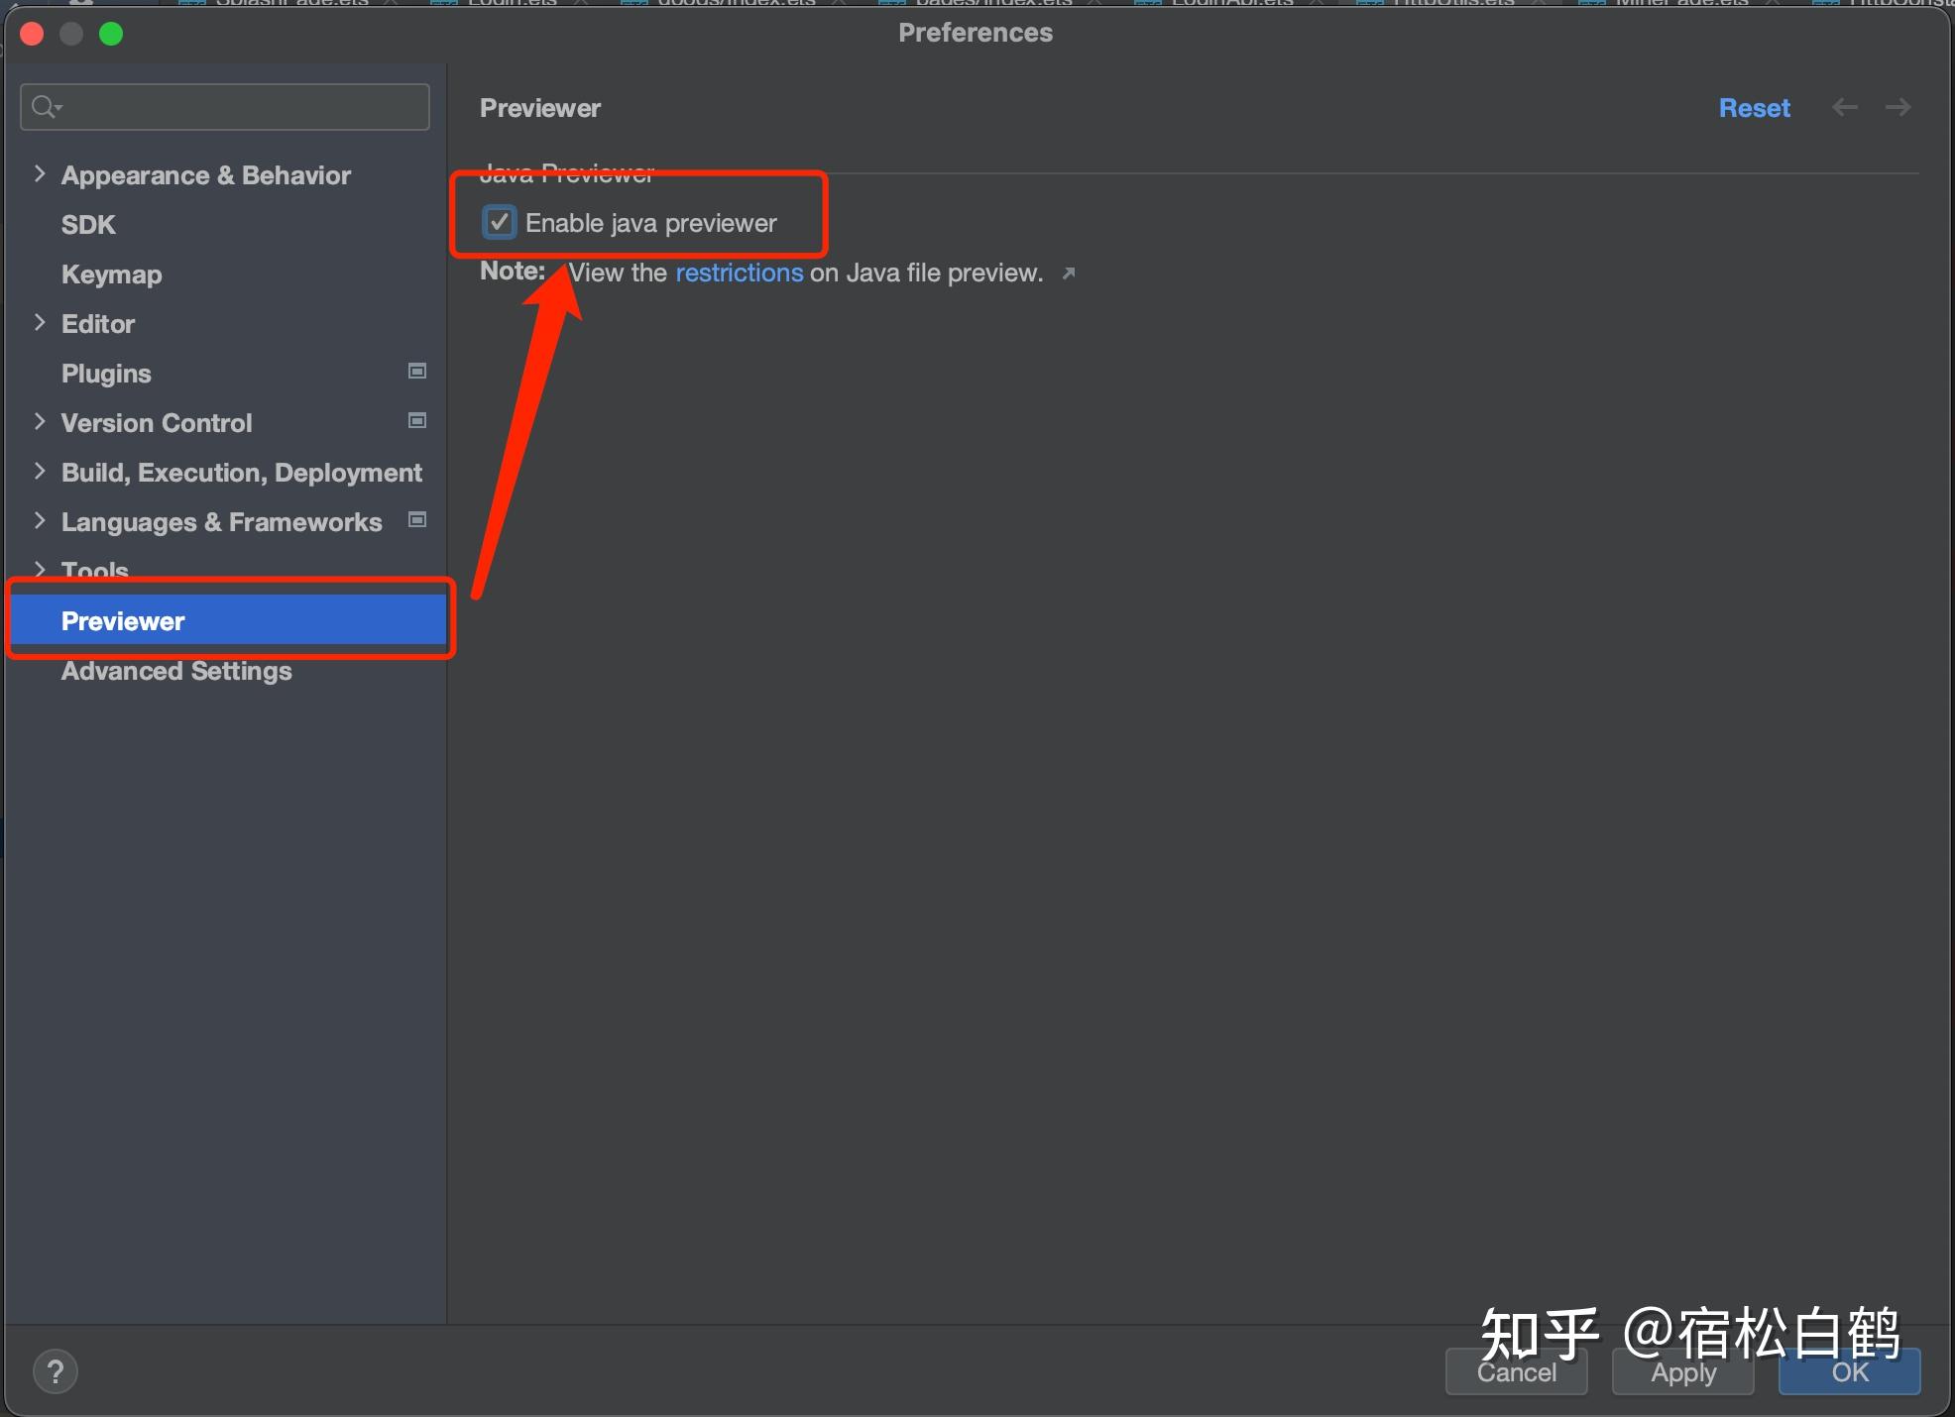Expand the Tools settings node
Screen dimensions: 1955x1417
point(40,570)
